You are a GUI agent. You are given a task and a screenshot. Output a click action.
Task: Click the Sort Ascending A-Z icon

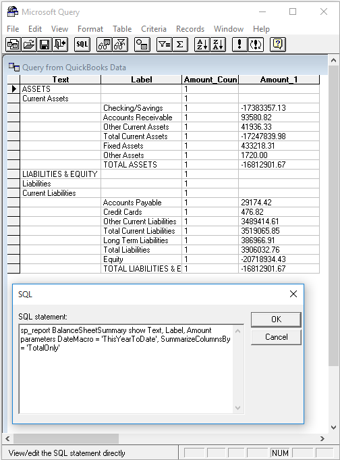(202, 45)
